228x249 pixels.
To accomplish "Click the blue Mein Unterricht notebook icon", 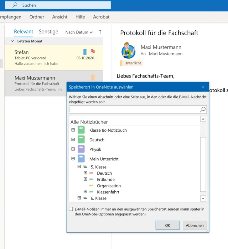I will [81, 159].
